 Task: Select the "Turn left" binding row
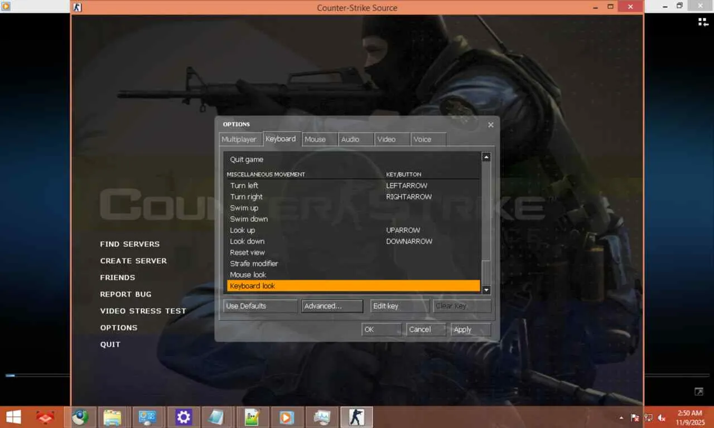point(353,186)
